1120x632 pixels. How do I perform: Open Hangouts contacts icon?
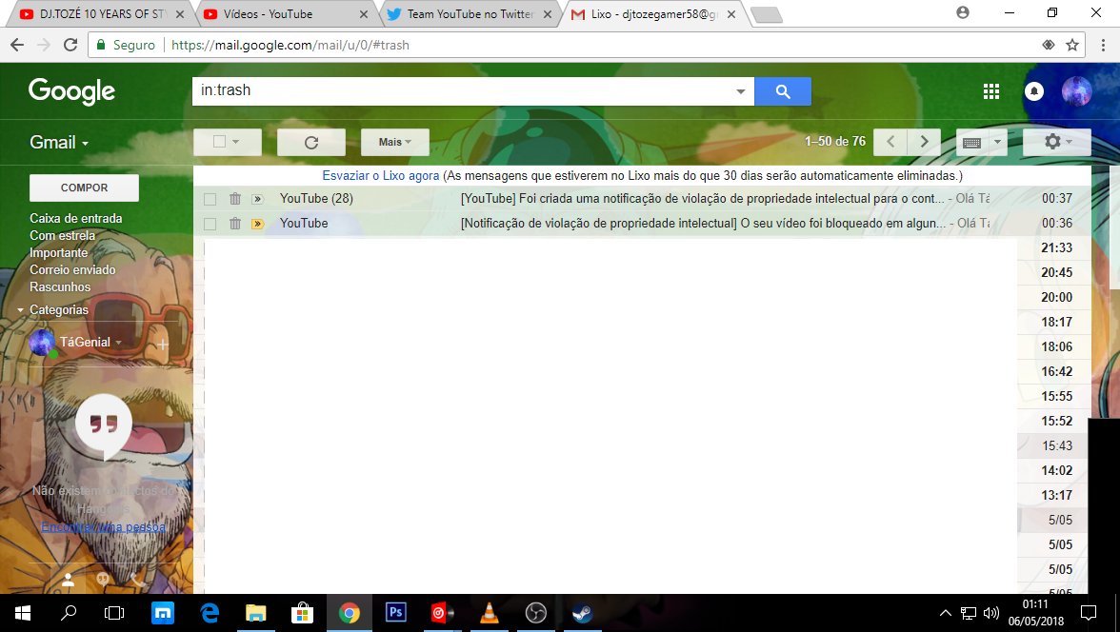pos(68,580)
